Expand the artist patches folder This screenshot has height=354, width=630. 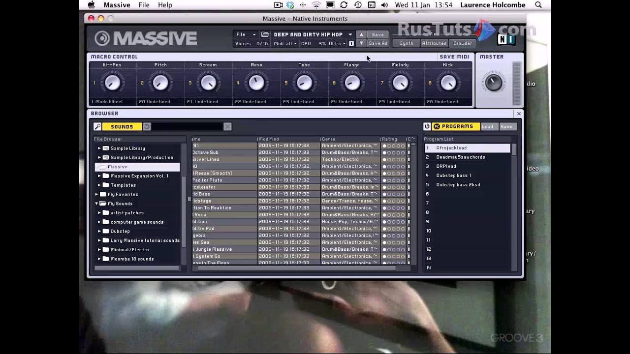[99, 213]
